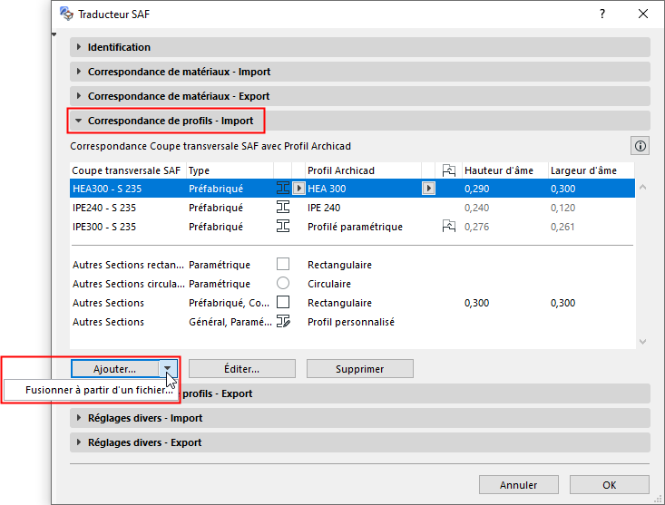Select Autres Sections rectan... row
The image size is (665, 505).
[x=352, y=265]
